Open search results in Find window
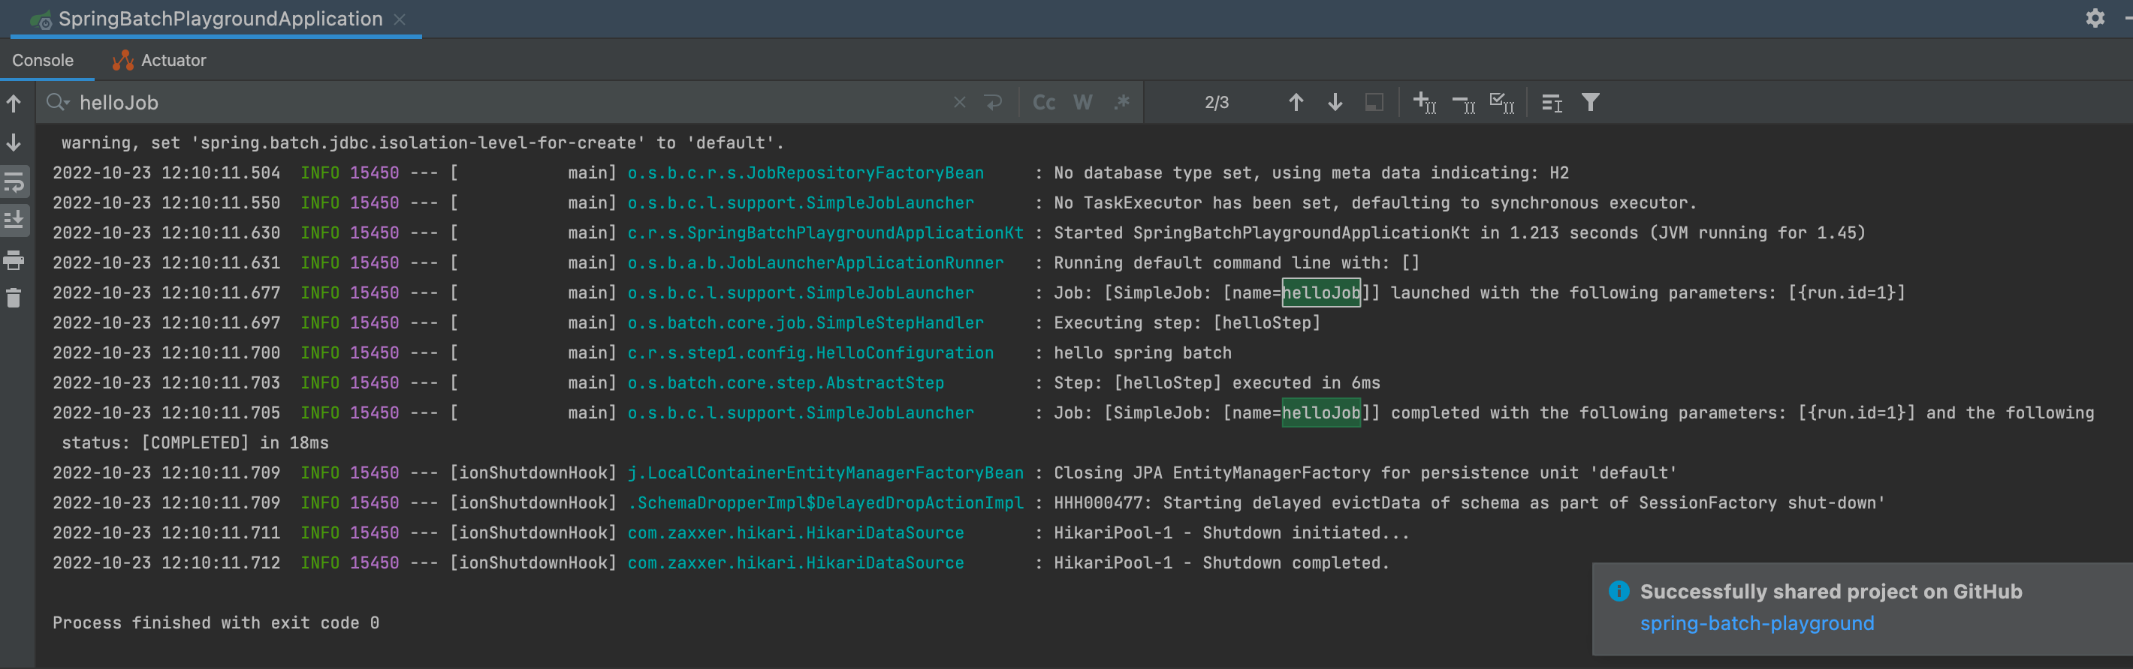This screenshot has width=2133, height=669. (x=1552, y=103)
